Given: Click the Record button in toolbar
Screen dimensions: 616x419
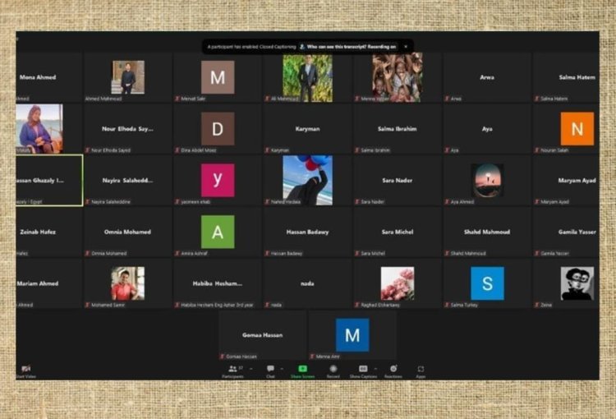Looking at the screenshot, I should pos(333,370).
